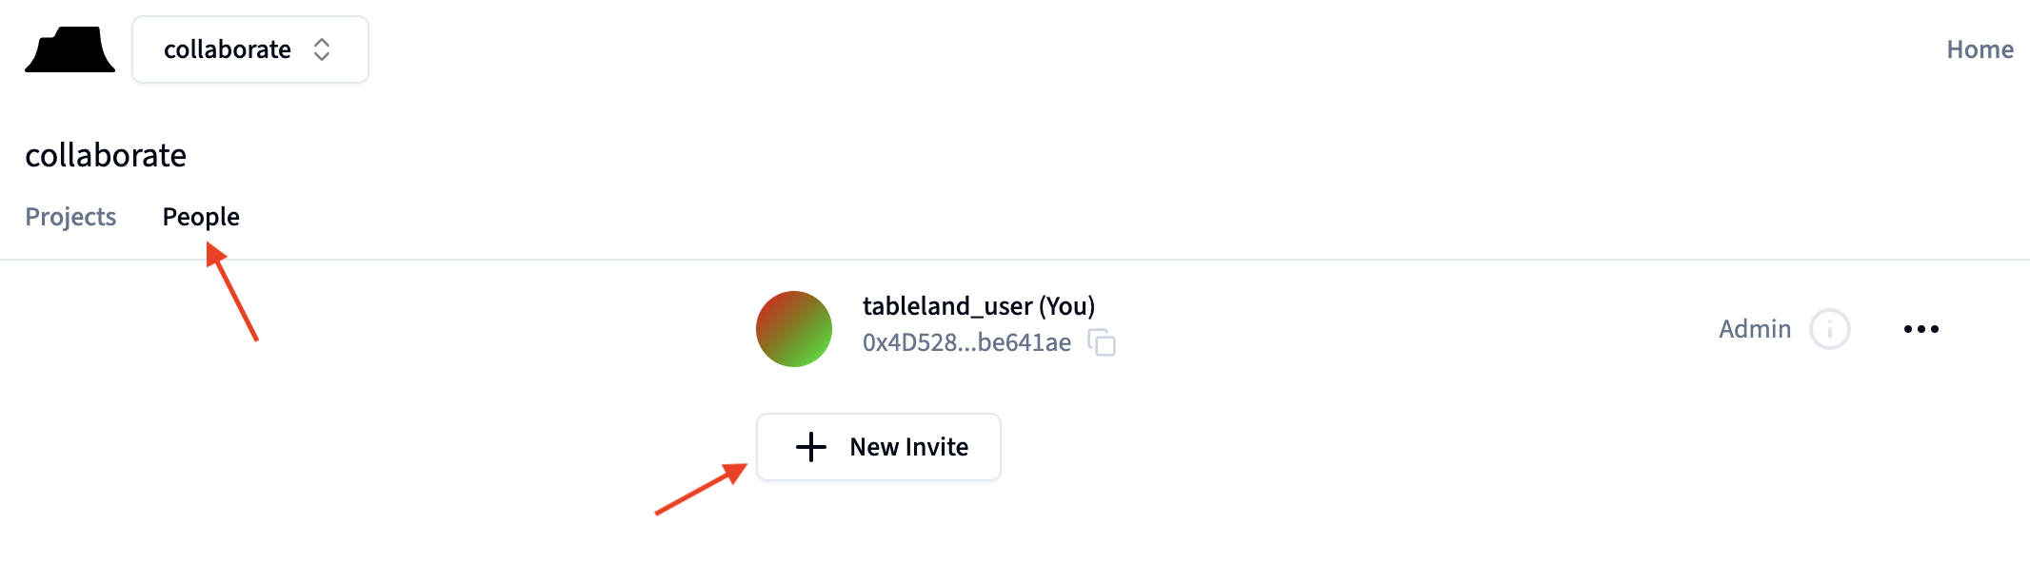Click the tableland_user gradient avatar

(794, 329)
